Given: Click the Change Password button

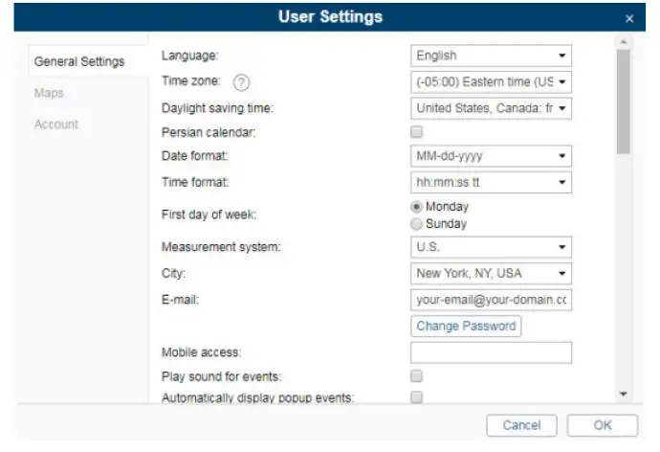Looking at the screenshot, I should coord(467,326).
